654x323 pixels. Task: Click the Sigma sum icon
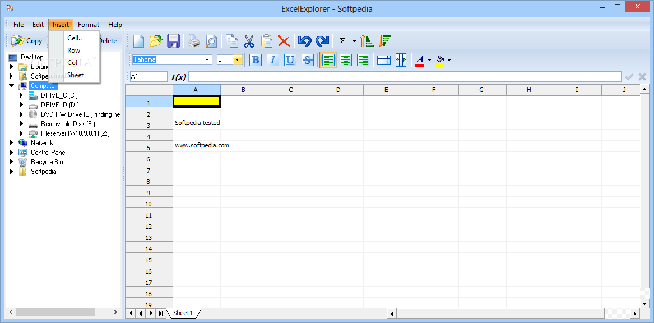[343, 41]
